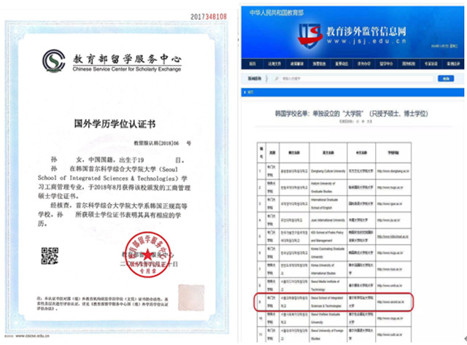Click the certificate number 2017348108
Viewport: 467px width, 345px height.
pyautogui.click(x=209, y=17)
